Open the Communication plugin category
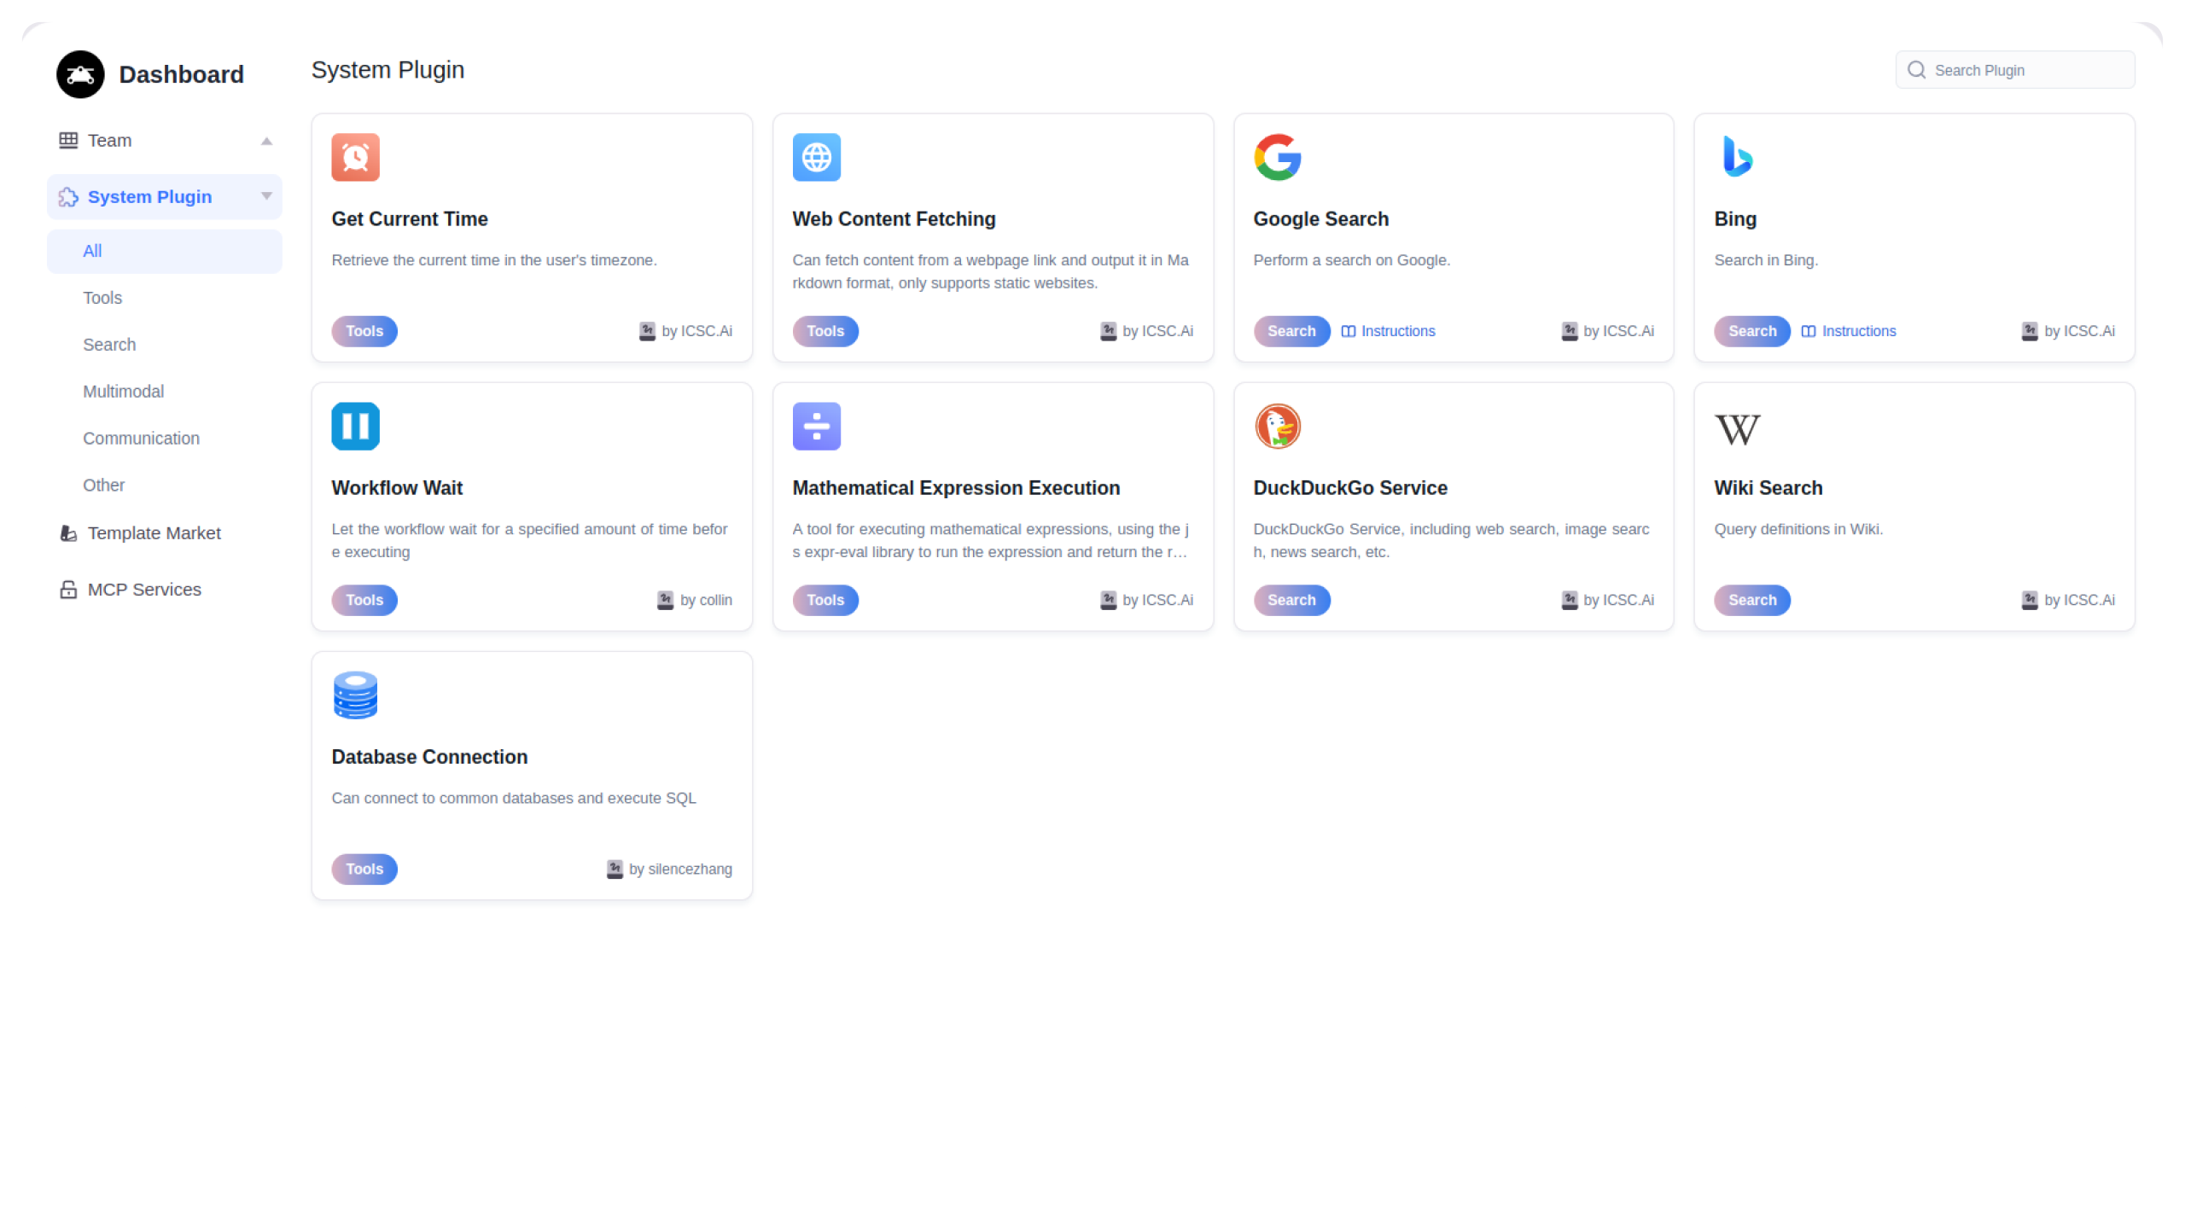This screenshot has height=1227, width=2185. tap(141, 439)
